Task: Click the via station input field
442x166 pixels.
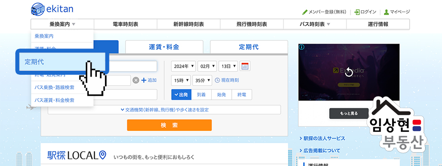Action: tap(118, 81)
